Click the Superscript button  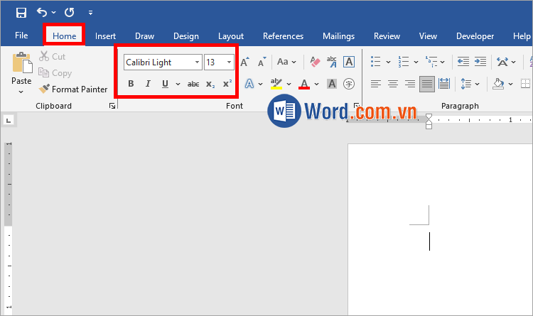(x=227, y=85)
